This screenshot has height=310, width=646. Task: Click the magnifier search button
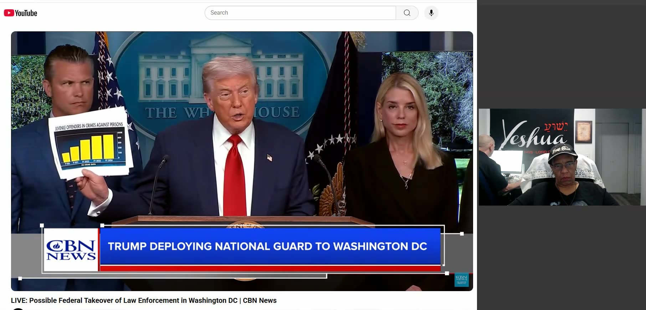point(407,13)
